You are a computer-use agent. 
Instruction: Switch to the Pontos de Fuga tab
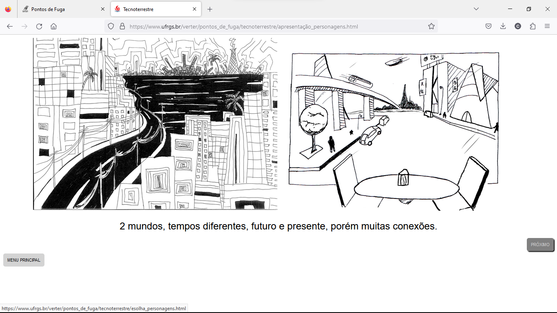tap(64, 9)
